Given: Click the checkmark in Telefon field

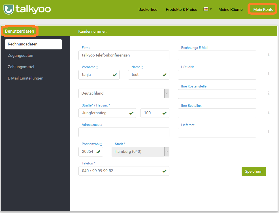Looking at the screenshot, I should coord(165,171).
